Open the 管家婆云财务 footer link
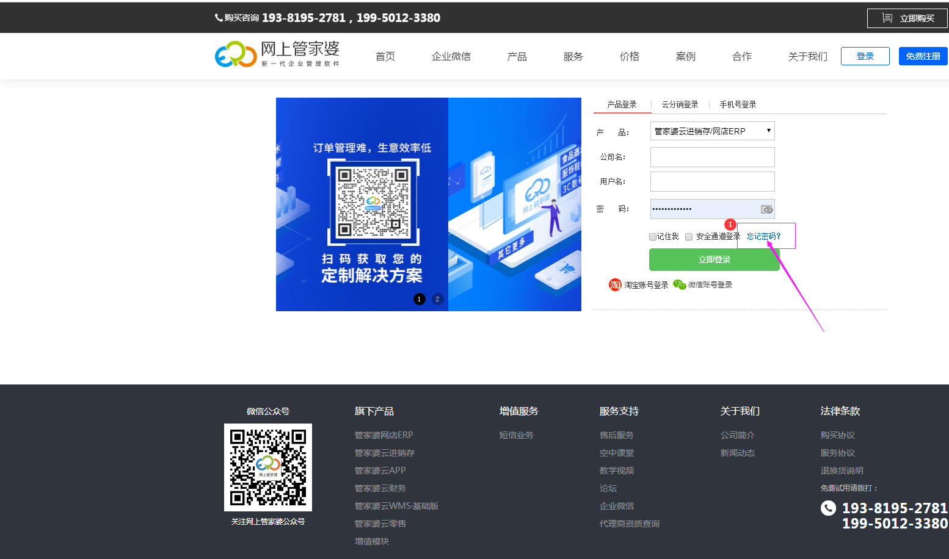949x559 pixels. coord(380,488)
